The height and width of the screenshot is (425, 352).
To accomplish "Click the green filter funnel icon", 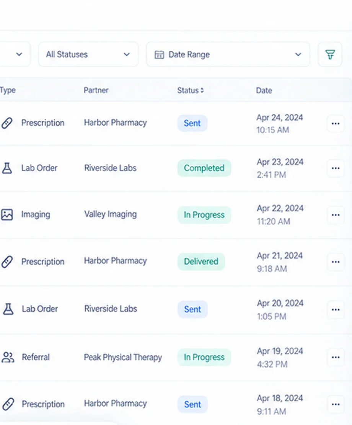I will [x=330, y=54].
